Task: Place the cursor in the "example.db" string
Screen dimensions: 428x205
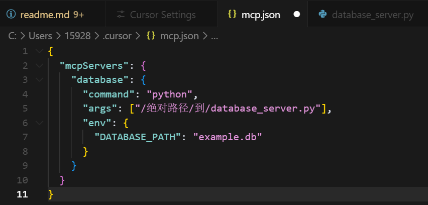Action: [228, 137]
